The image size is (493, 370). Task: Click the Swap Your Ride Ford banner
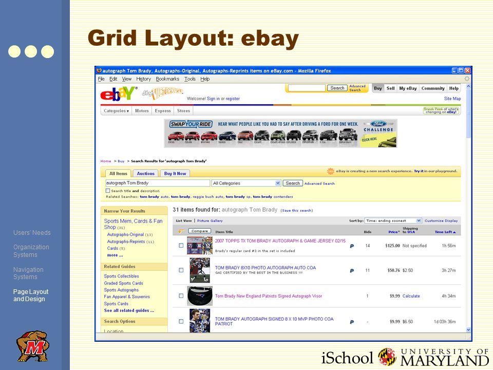280,134
